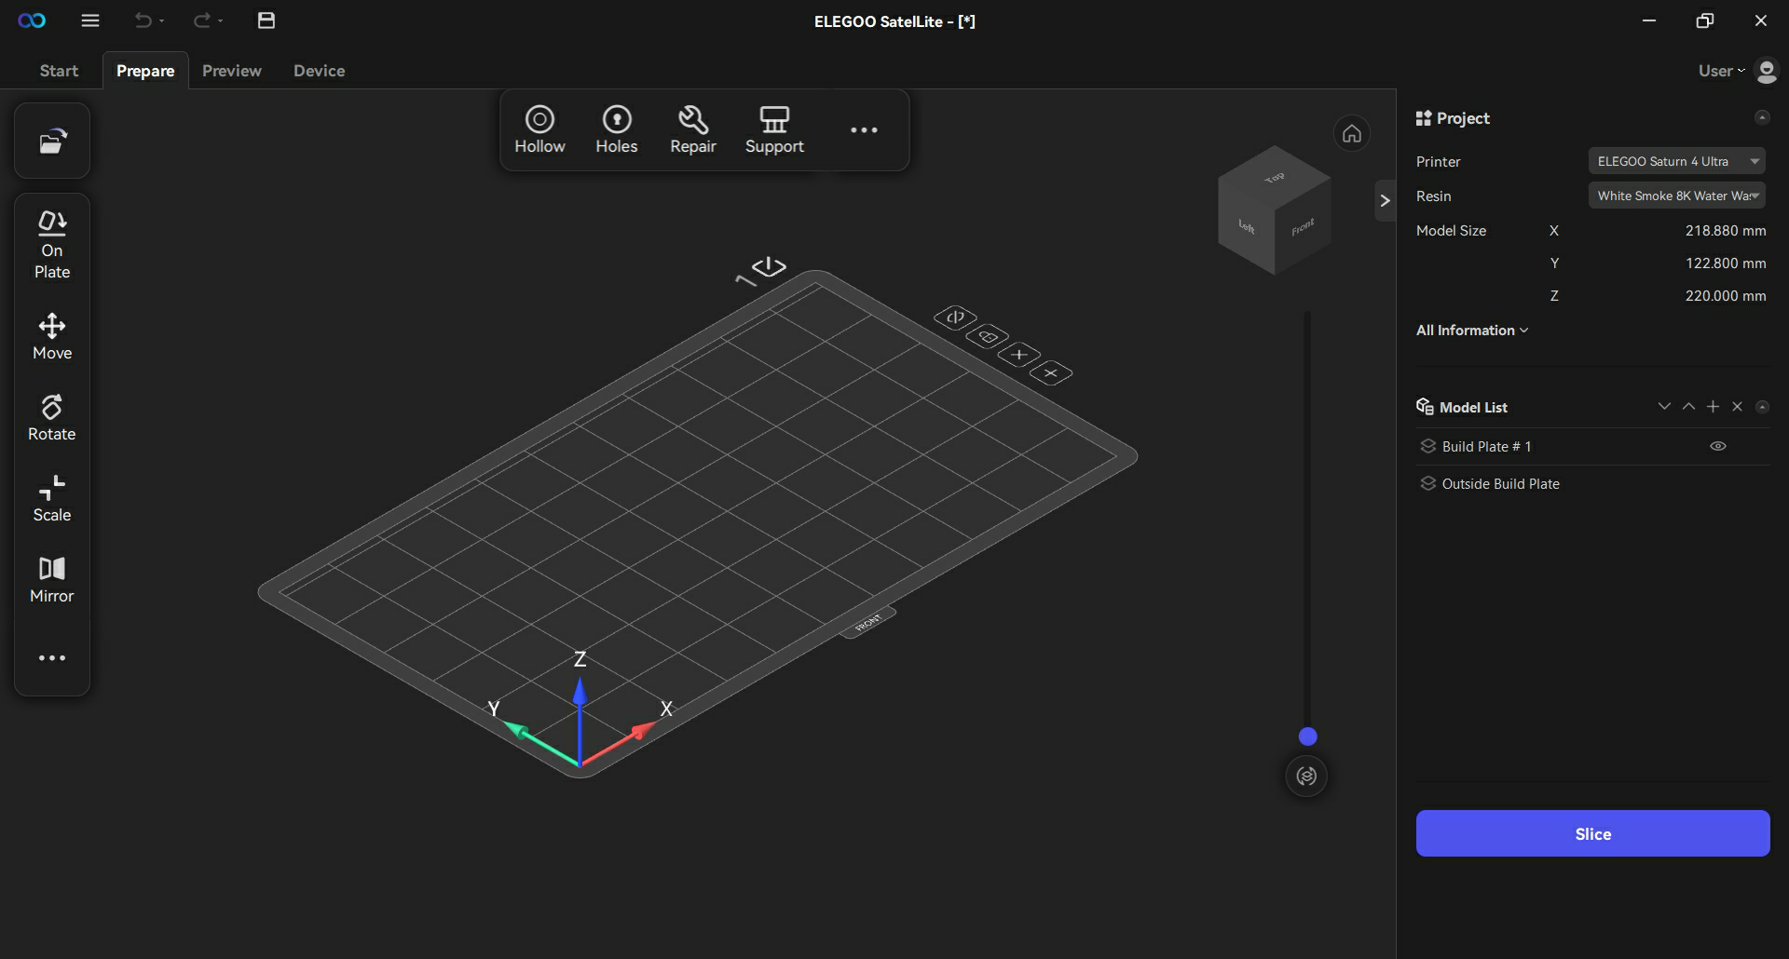Viewport: 1789px width, 959px height.
Task: Open the Printer dropdown
Action: click(x=1676, y=161)
